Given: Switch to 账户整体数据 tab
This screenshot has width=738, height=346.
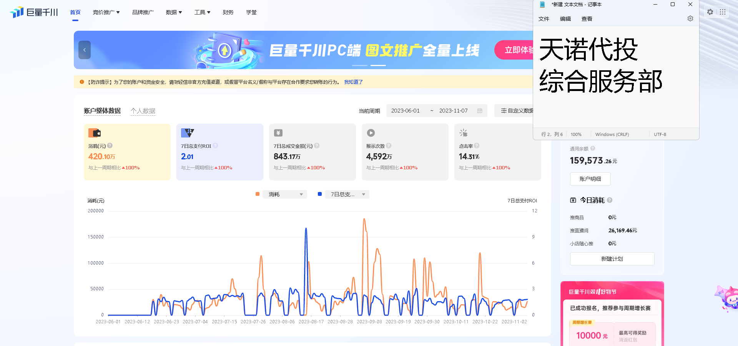Looking at the screenshot, I should [x=102, y=111].
